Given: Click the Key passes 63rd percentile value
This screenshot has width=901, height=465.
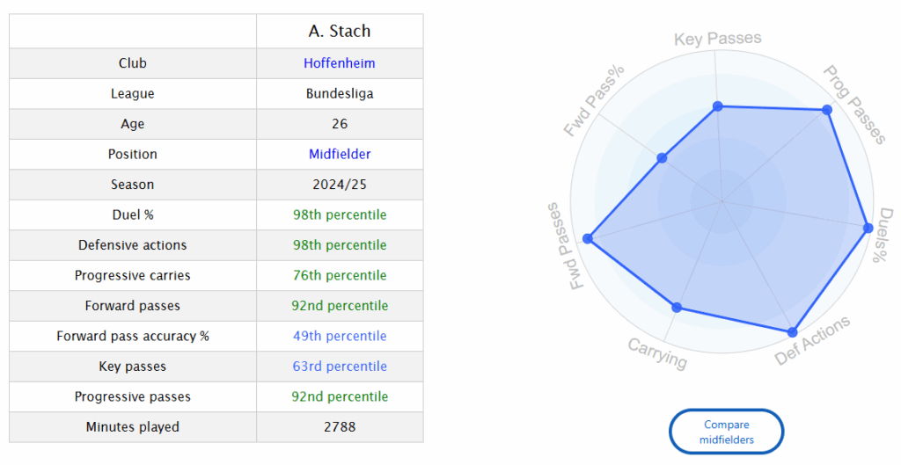Looking at the screenshot, I should coord(340,367).
